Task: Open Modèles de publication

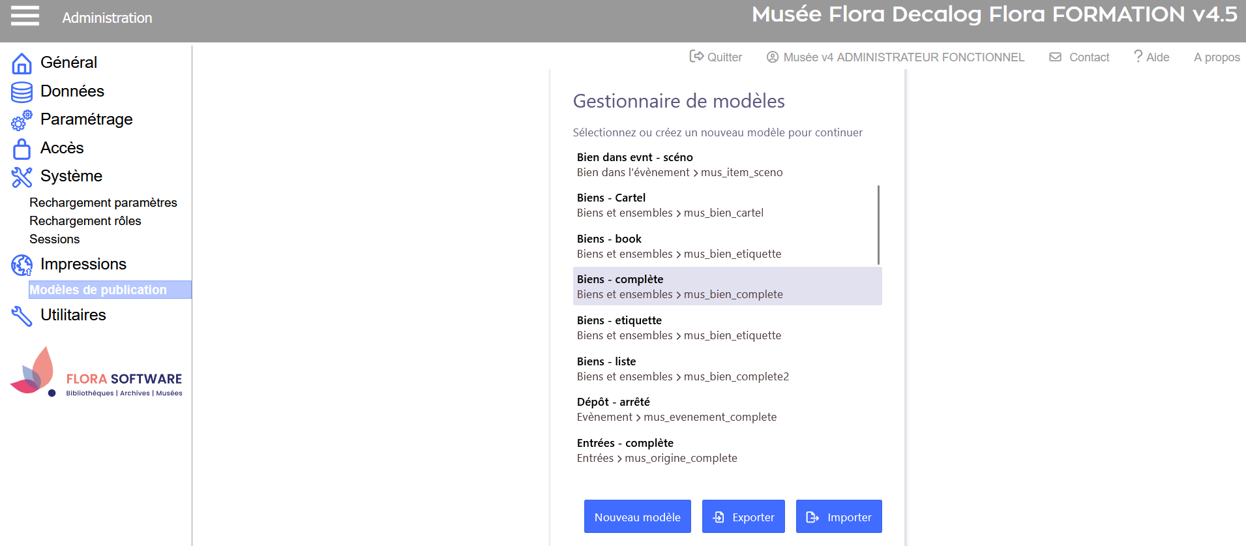Action: point(110,290)
